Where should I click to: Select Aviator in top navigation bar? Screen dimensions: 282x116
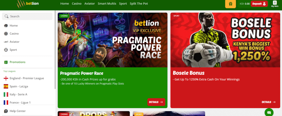tap(90, 4)
